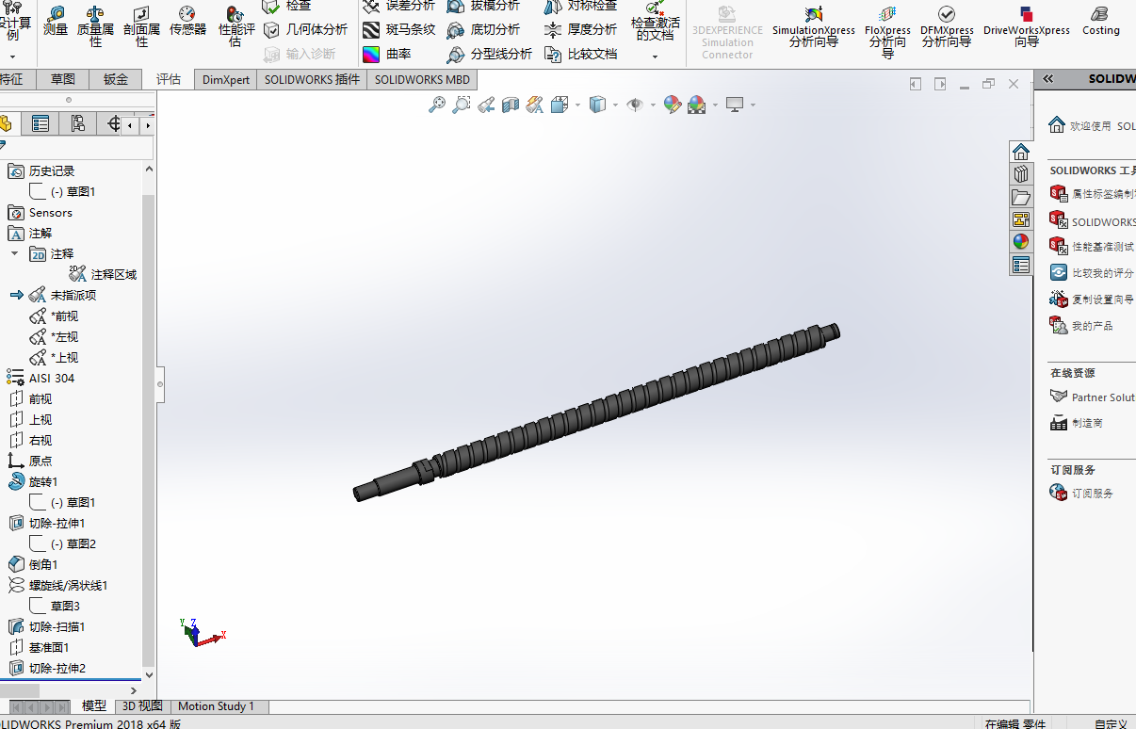
Task: Run 性能评估 performance evaluation
Action: pos(235,27)
